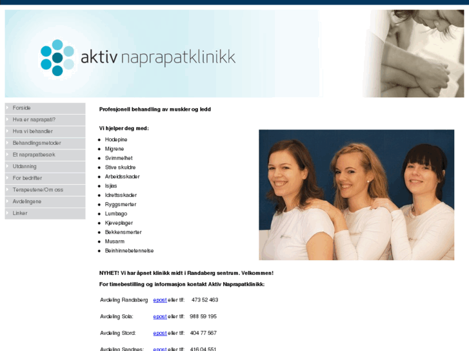Navigate to Utdanning page
469x351 pixels.
(x=45, y=167)
